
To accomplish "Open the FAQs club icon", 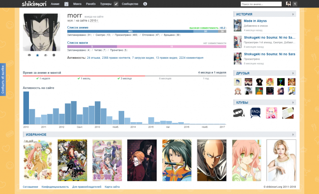I will (x=256, y=112).
